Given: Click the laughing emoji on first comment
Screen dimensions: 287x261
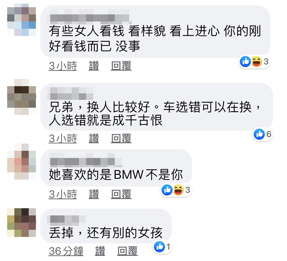Looking at the screenshot, I should tap(257, 61).
